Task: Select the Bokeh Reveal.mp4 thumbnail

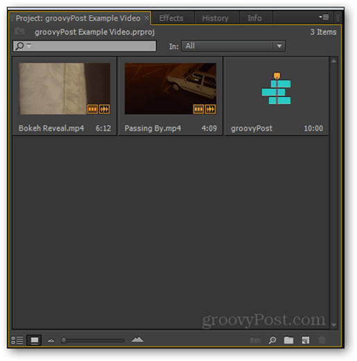Action: [x=64, y=89]
